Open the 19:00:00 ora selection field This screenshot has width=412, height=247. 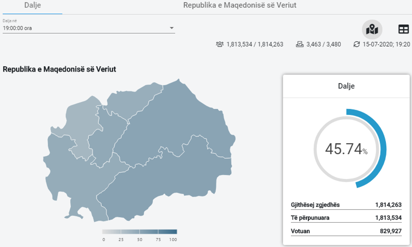[x=84, y=28]
